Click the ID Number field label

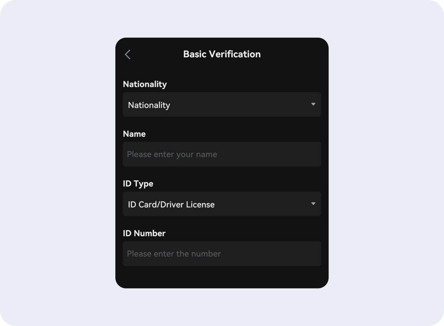144,233
